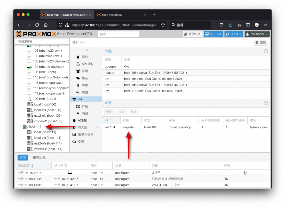Open the 支援 menu item

[x=86, y=142]
